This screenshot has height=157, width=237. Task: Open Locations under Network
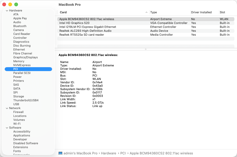[x=20, y=116]
